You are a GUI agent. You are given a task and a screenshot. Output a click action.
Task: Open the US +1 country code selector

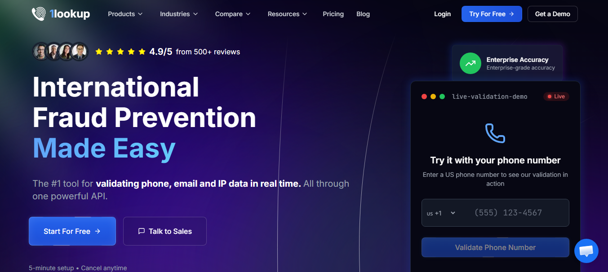tap(441, 213)
